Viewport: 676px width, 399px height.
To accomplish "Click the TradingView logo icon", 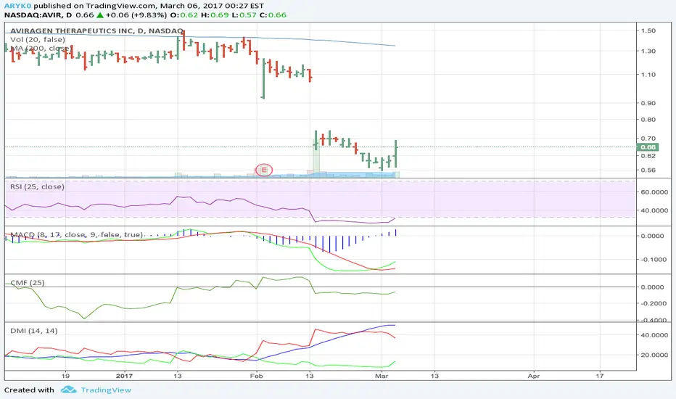I will click(x=68, y=390).
